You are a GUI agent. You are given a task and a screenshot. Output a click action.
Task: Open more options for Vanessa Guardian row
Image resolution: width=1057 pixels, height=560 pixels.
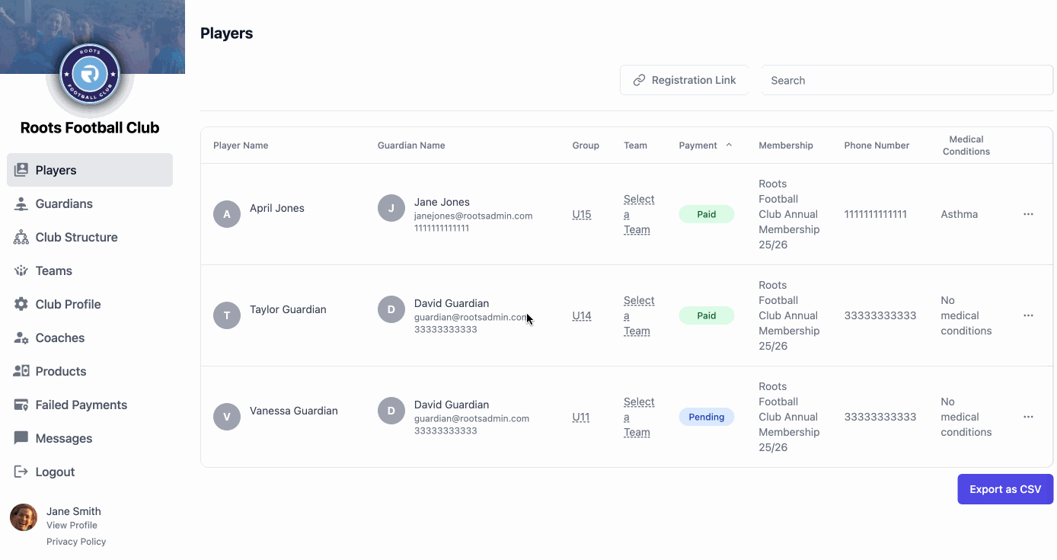pyautogui.click(x=1028, y=417)
